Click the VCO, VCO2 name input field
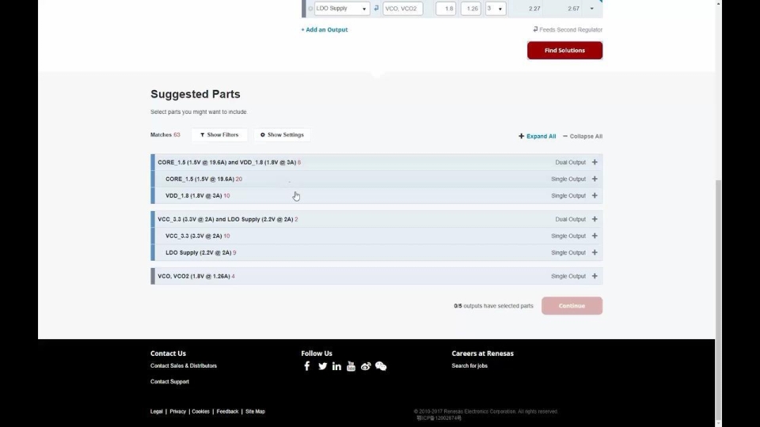This screenshot has width=760, height=427. click(402, 9)
